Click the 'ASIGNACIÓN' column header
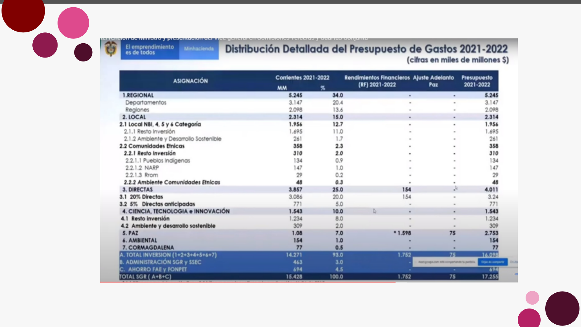The width and height of the screenshot is (581, 327). pyautogui.click(x=190, y=81)
